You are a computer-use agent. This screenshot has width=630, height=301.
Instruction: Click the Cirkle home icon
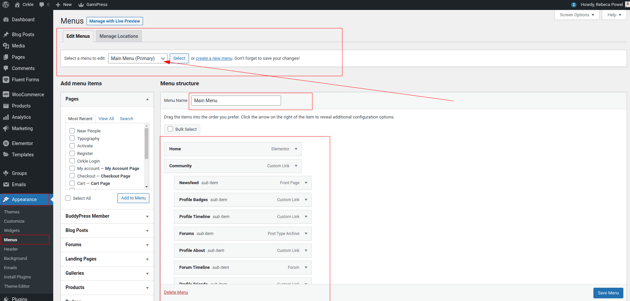tap(17, 5)
